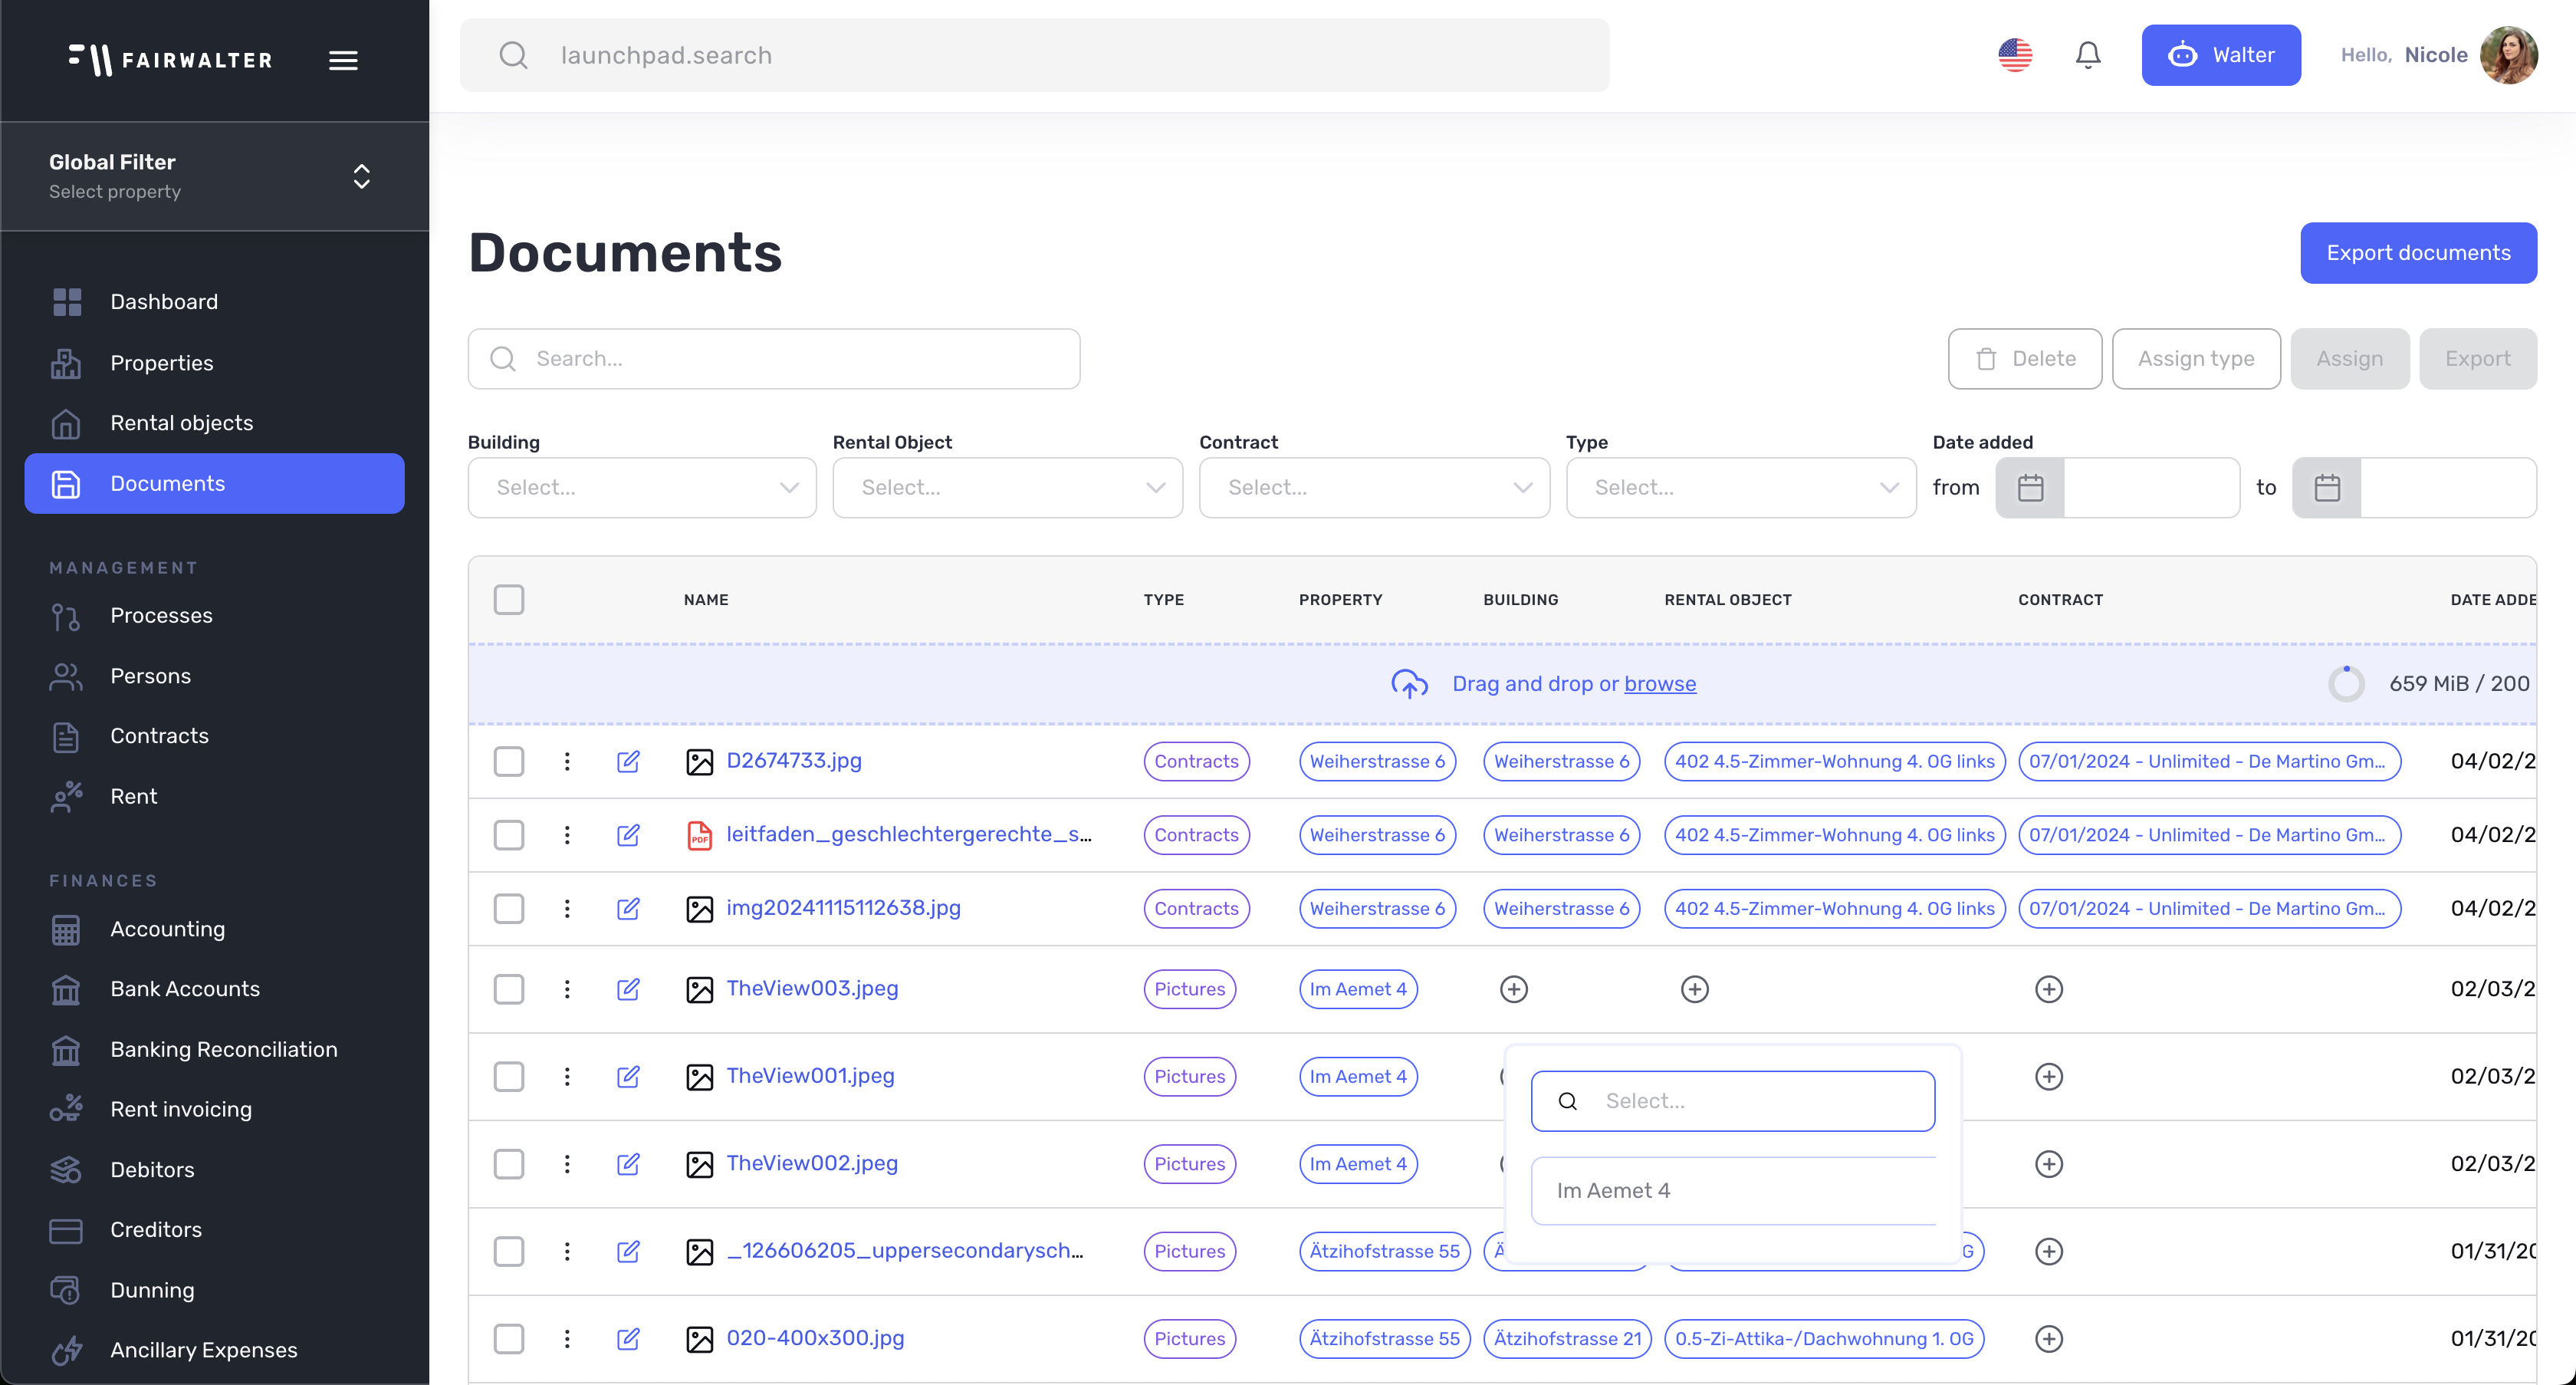
Task: Switch to the Banking Reconciliation section
Action: point(223,1049)
